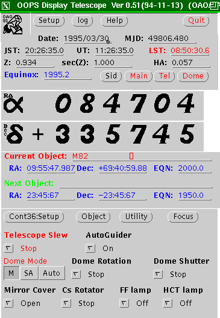Click the Mirror Cover Open value
This screenshot has height=318, width=220.
tap(30, 304)
